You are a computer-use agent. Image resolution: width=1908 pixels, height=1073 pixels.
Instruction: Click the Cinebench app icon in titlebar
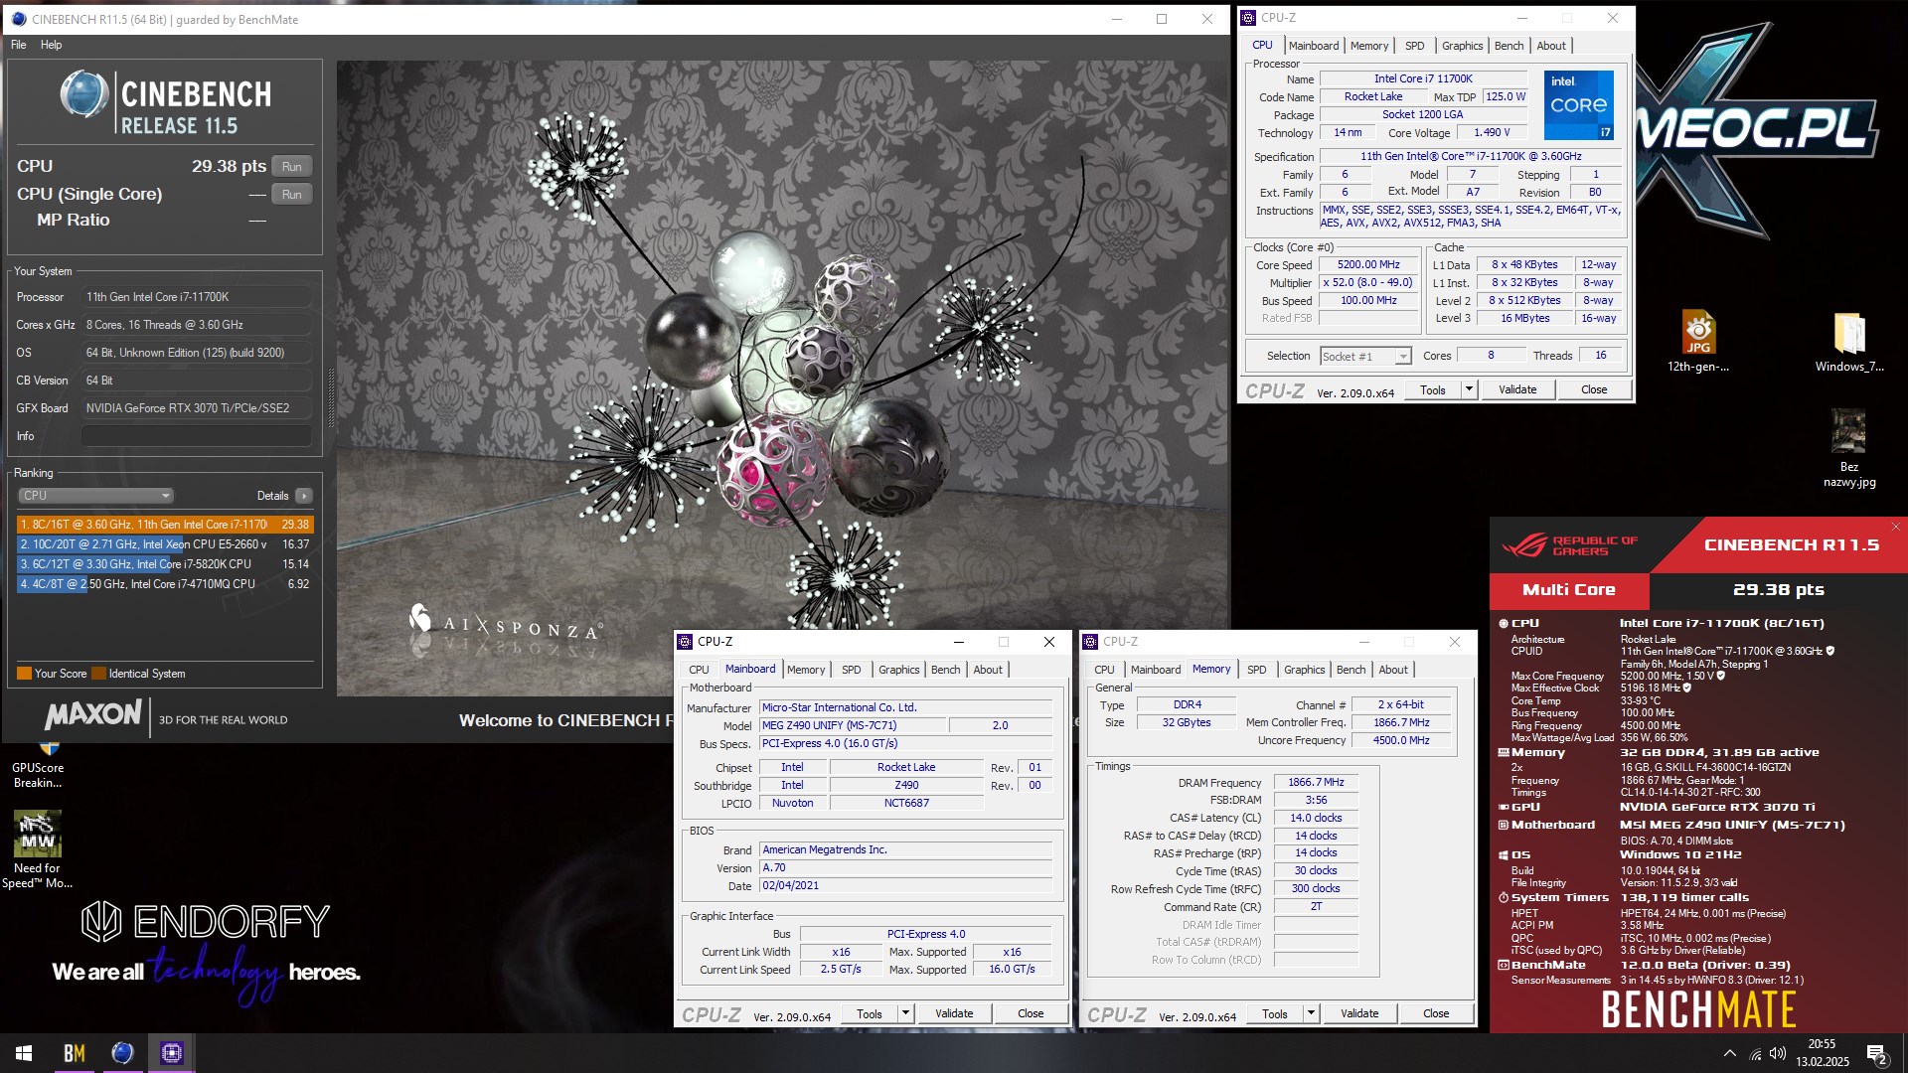[x=18, y=19]
